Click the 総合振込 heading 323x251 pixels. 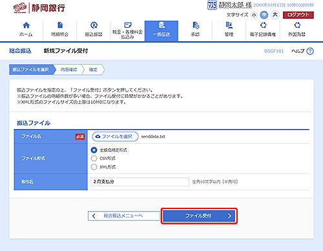click(x=20, y=51)
